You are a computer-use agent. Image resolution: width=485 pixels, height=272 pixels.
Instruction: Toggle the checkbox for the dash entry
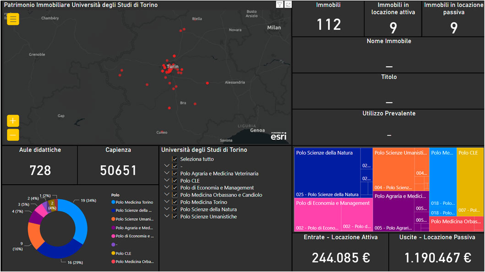pos(175,166)
